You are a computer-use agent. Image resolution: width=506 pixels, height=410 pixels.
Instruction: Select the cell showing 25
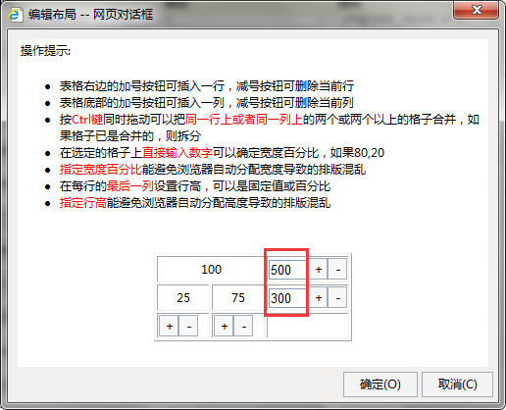(x=183, y=298)
